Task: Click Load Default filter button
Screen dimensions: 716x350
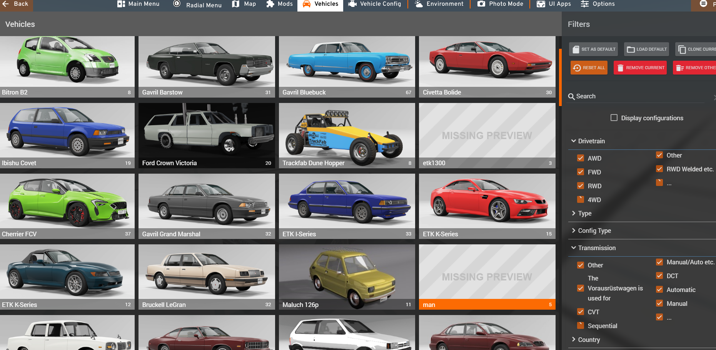Action: click(x=646, y=49)
